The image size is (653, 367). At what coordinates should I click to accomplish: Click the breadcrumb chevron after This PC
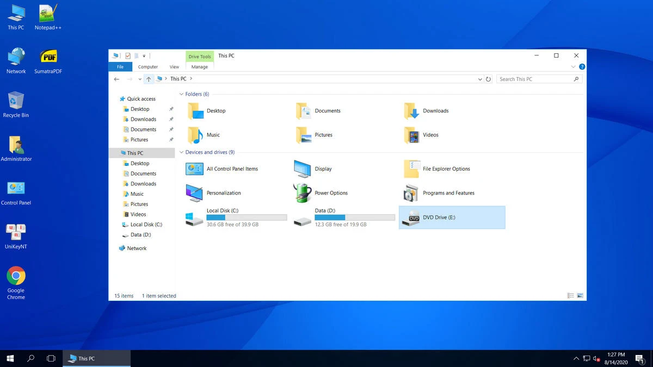click(x=191, y=79)
